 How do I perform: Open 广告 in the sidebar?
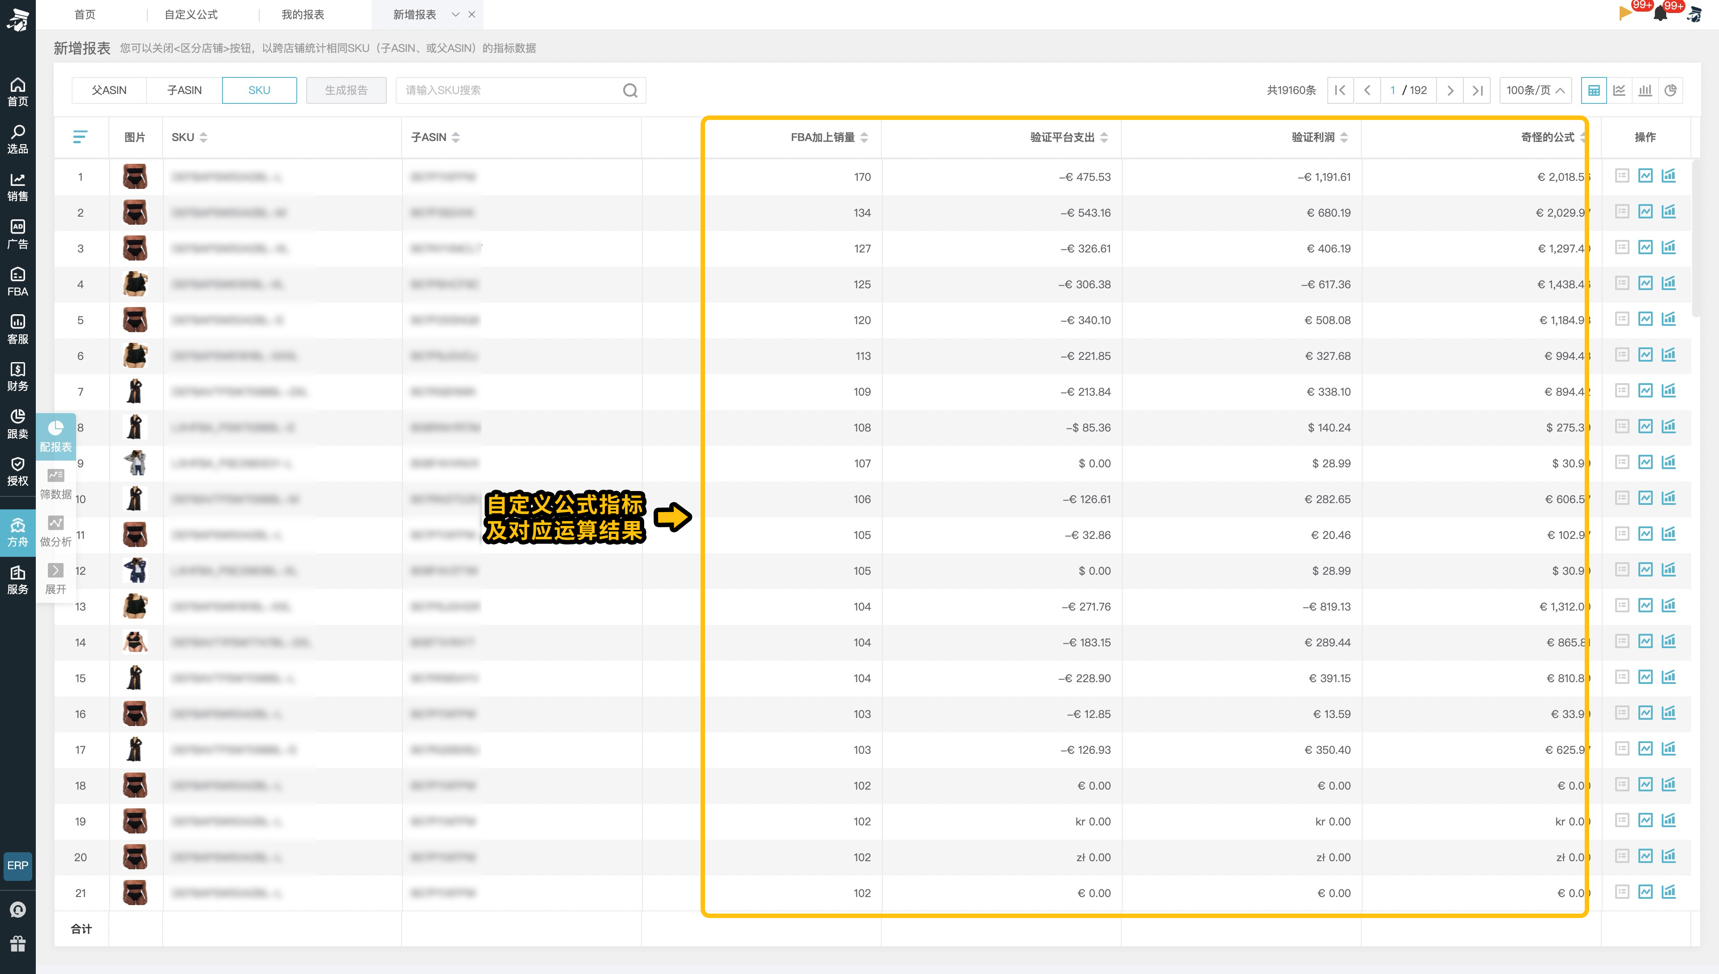(x=17, y=234)
